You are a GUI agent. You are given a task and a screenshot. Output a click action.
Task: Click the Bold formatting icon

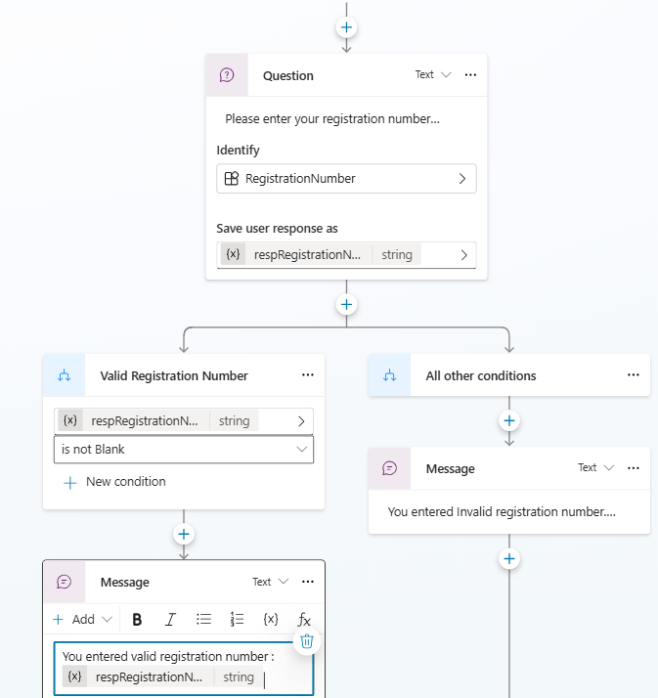pyautogui.click(x=137, y=619)
